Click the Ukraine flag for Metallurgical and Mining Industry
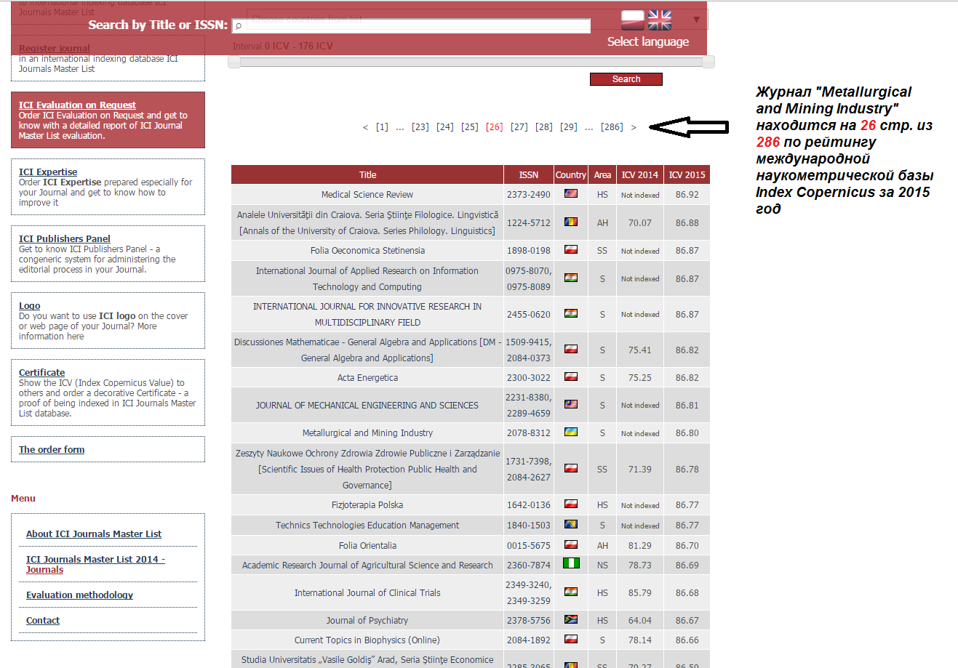This screenshot has width=958, height=668. click(571, 432)
